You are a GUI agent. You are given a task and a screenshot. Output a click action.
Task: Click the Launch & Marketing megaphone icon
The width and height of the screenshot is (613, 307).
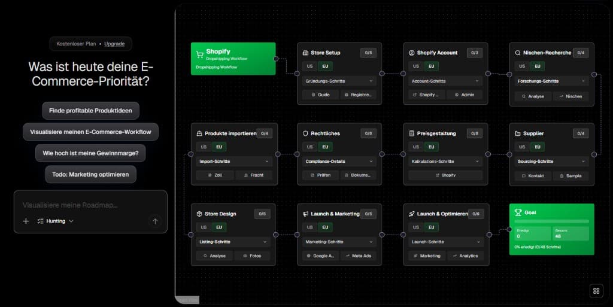306,214
